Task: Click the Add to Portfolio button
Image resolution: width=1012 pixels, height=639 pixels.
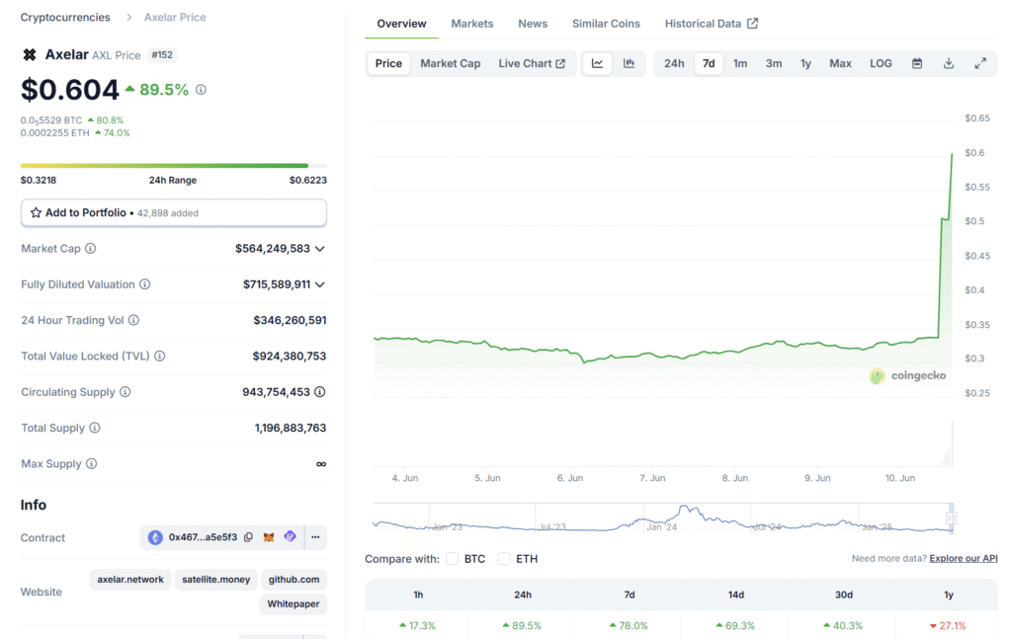Action: pyautogui.click(x=174, y=212)
